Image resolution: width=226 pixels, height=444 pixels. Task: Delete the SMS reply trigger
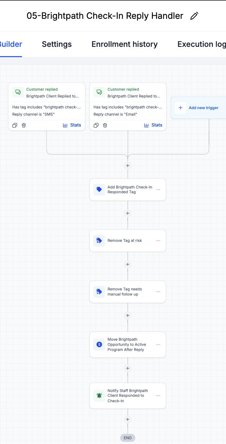click(x=24, y=125)
